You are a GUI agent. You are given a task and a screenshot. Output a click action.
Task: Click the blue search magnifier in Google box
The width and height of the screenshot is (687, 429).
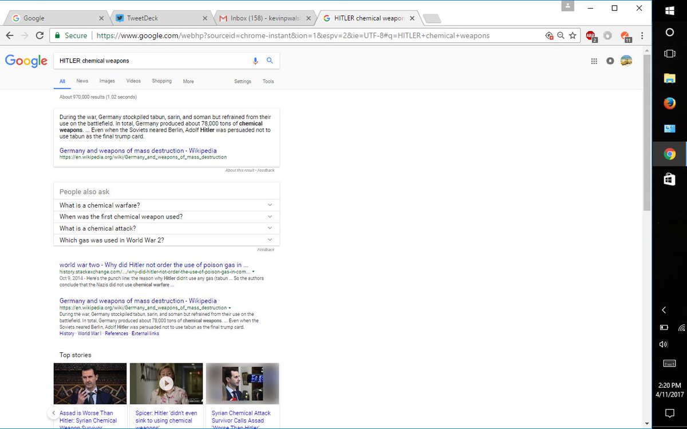(x=270, y=61)
